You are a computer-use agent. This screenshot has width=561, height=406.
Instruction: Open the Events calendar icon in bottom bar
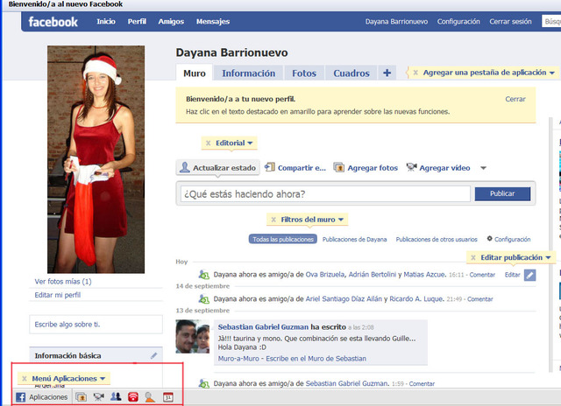(x=167, y=396)
